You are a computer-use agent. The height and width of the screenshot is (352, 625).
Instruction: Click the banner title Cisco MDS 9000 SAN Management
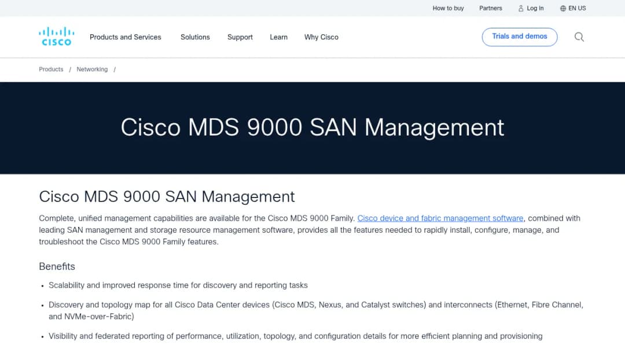312,127
